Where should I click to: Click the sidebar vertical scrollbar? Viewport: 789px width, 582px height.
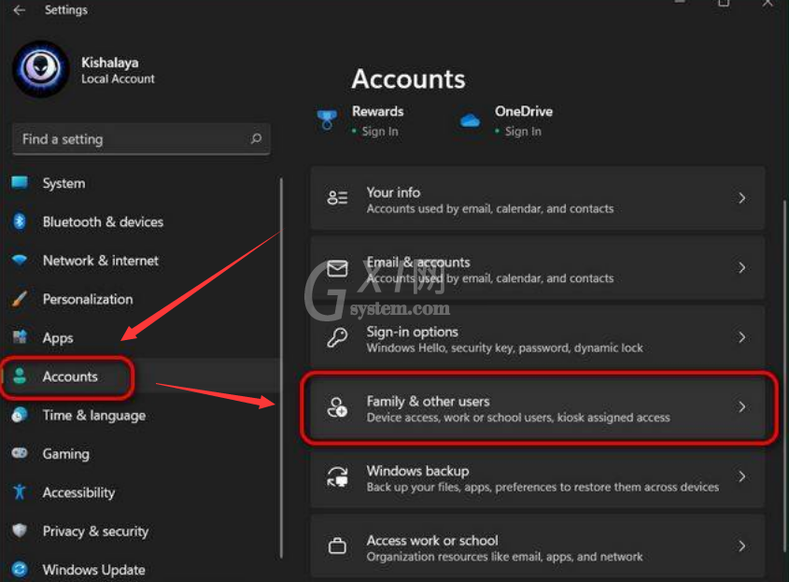click(x=281, y=367)
